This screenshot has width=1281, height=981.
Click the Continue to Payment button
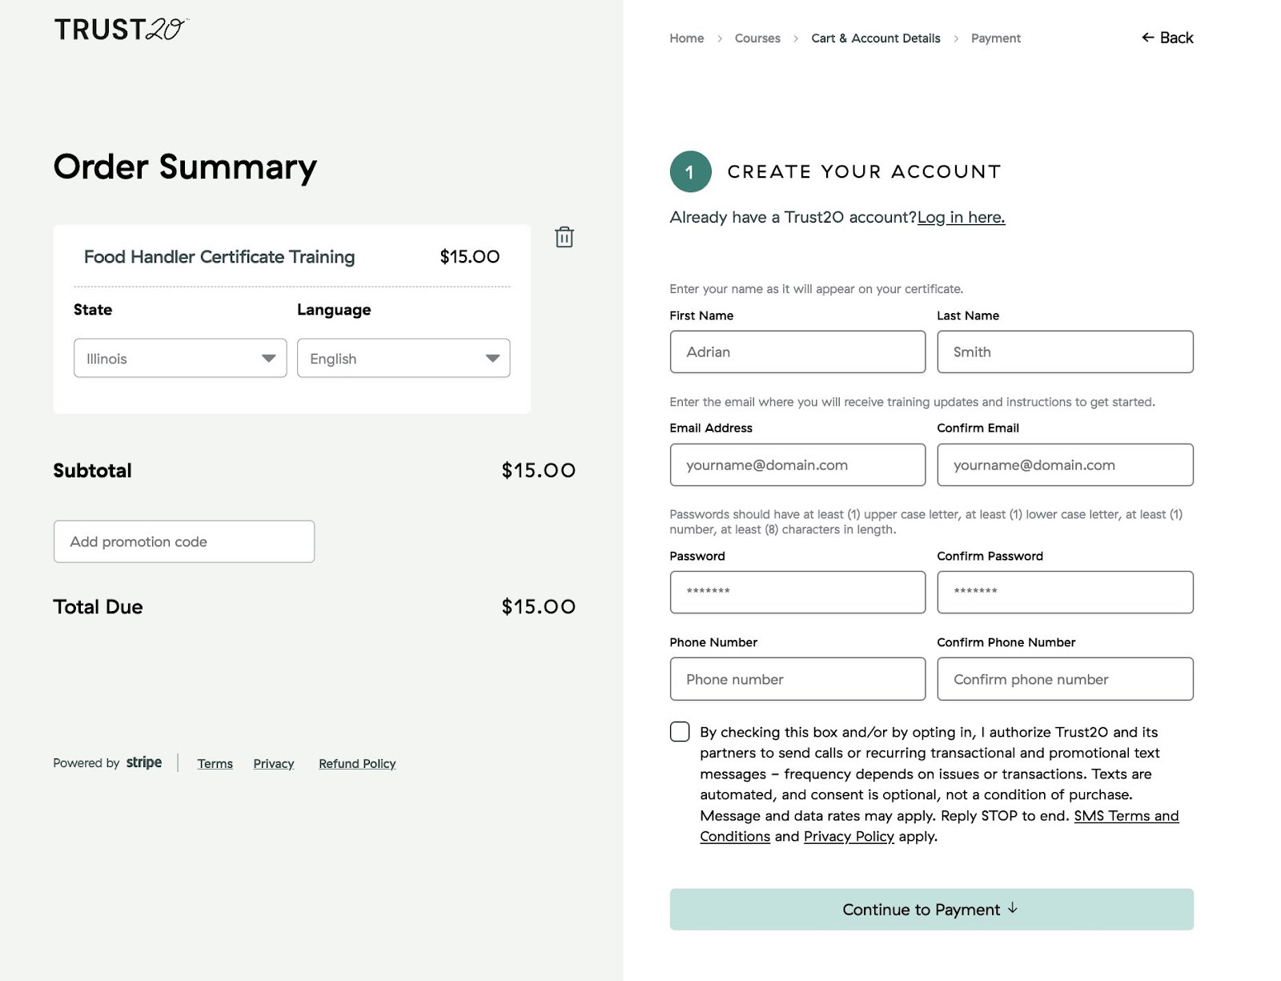point(932,909)
